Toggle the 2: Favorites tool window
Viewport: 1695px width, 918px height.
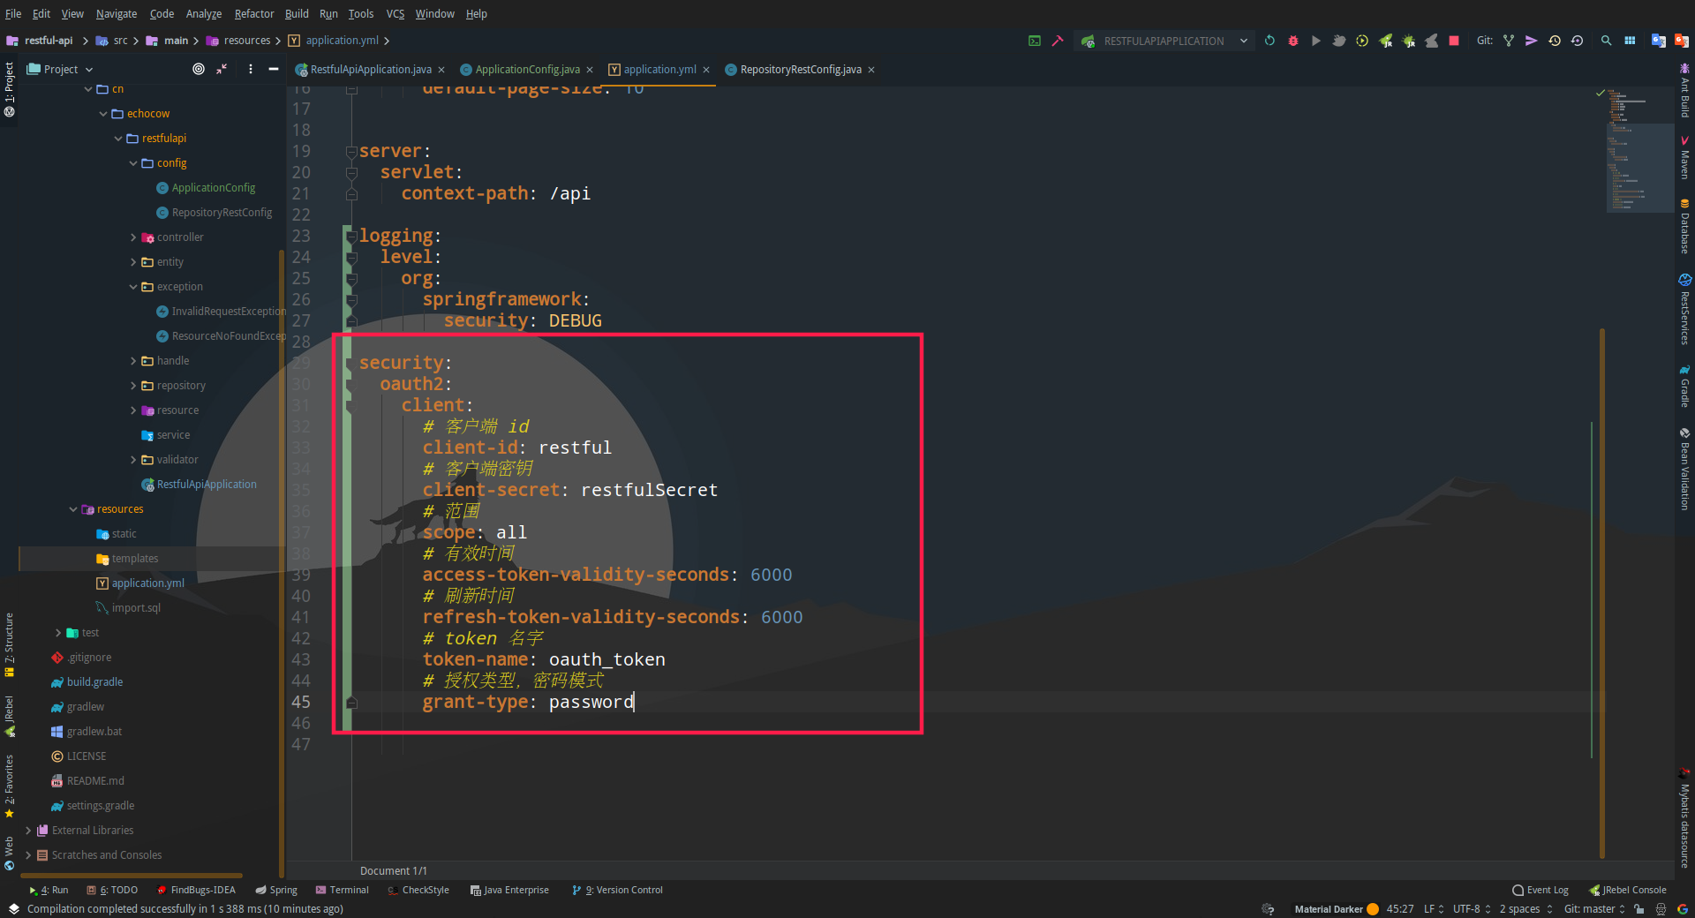10,786
